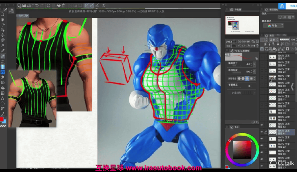The width and height of the screenshot is (297, 172).
Task: Click the Scale/rotate transform icon
Action: pos(64,5)
